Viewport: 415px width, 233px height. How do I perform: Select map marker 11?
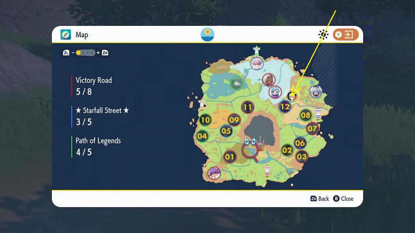pyautogui.click(x=248, y=107)
